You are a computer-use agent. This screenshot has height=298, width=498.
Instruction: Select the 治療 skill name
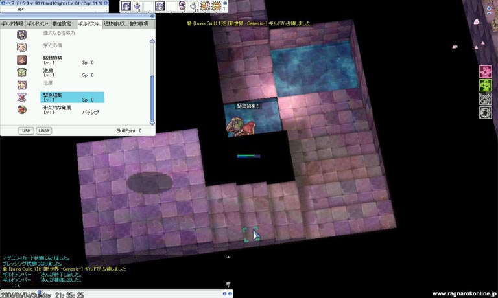[48, 83]
